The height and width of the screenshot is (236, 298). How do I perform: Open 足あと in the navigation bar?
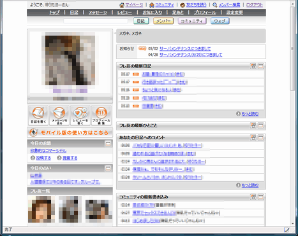click(178, 13)
